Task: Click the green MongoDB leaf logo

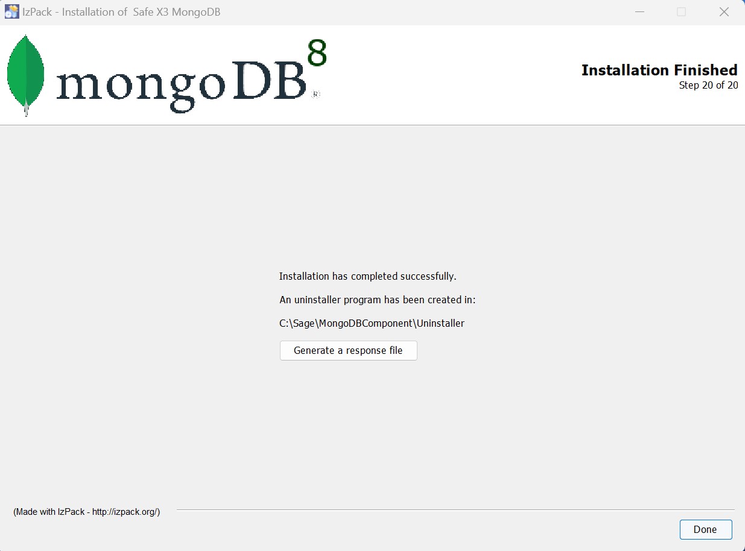Action: (25, 74)
